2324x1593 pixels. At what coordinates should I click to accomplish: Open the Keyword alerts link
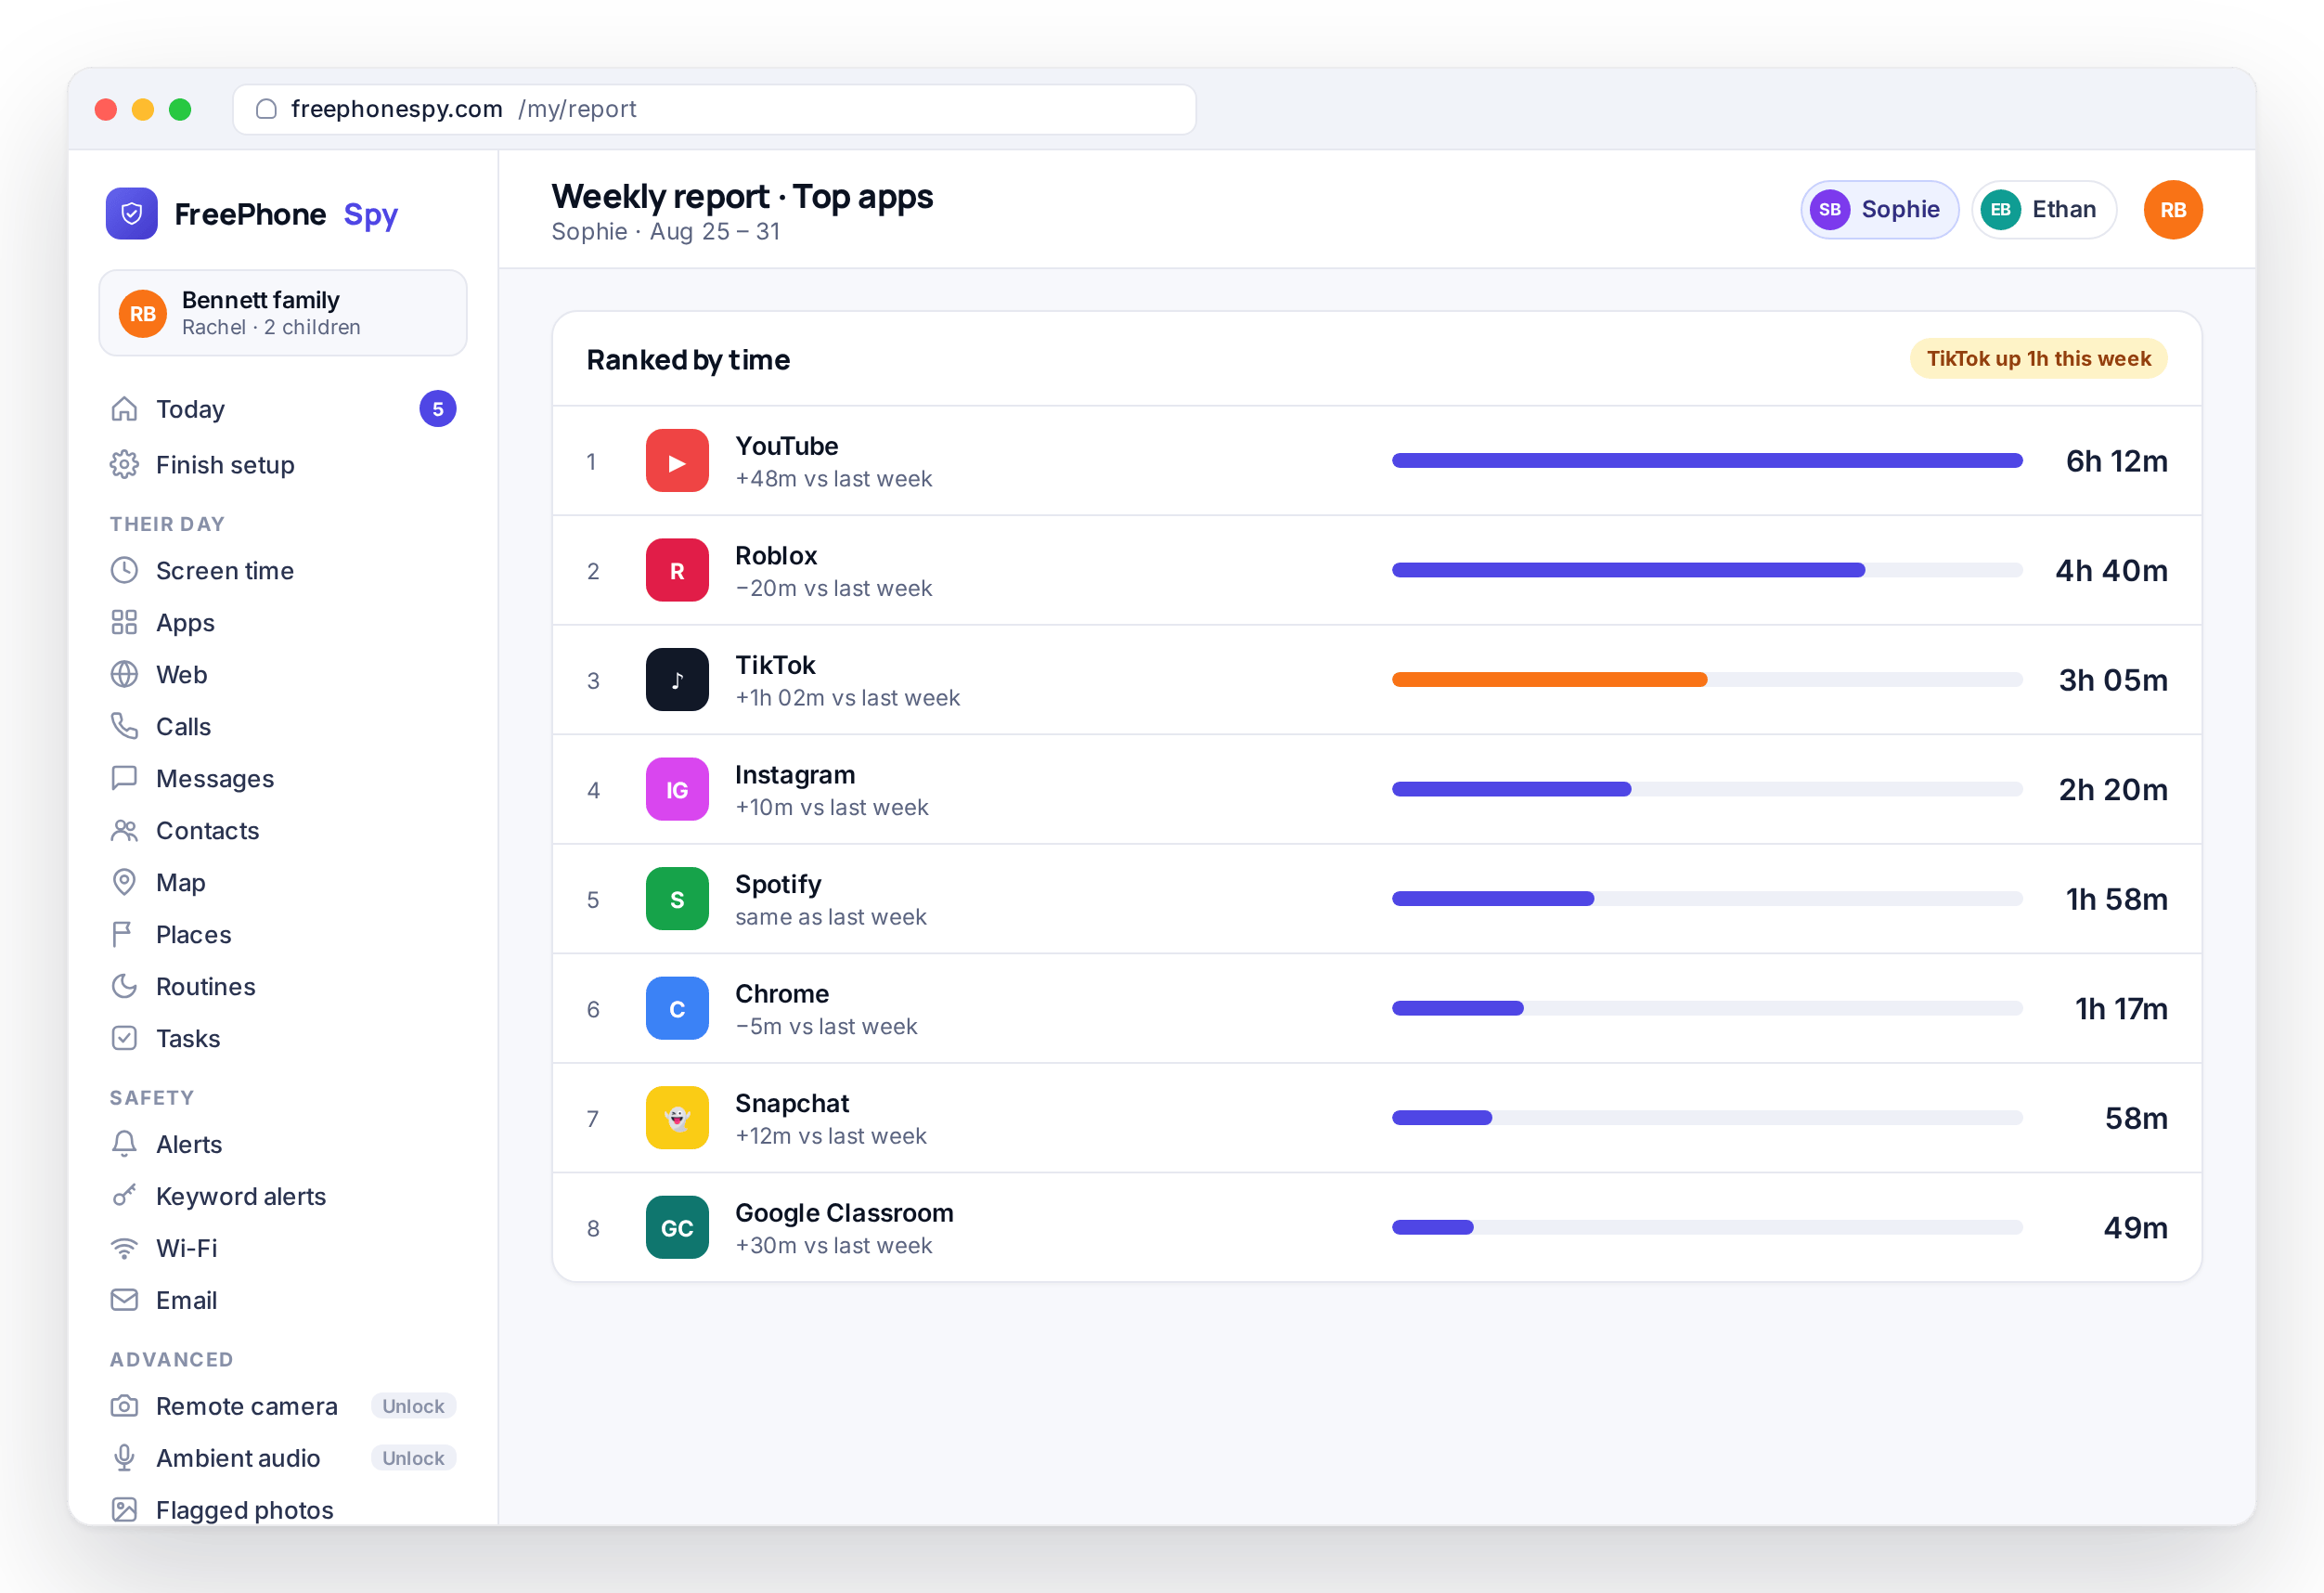pyautogui.click(x=283, y=1197)
